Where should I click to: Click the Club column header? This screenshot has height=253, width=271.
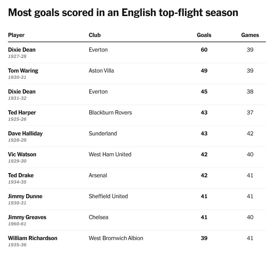(95, 35)
